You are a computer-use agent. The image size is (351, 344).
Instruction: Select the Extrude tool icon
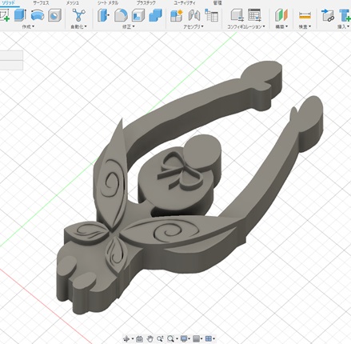click(20, 15)
